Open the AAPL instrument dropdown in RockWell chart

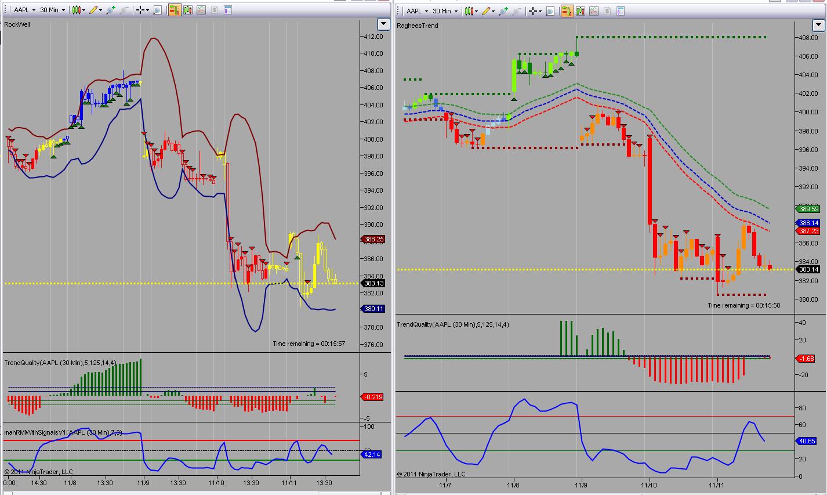coord(24,10)
